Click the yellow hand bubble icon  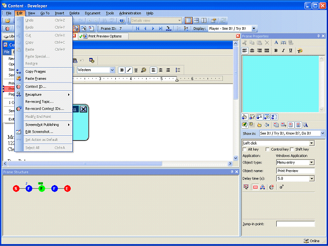point(259,125)
